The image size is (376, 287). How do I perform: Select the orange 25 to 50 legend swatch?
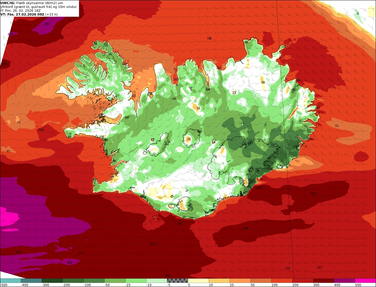pyautogui.click(x=240, y=280)
